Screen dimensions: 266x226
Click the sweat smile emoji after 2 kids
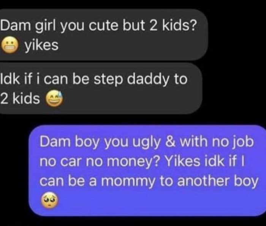pyautogui.click(x=54, y=99)
